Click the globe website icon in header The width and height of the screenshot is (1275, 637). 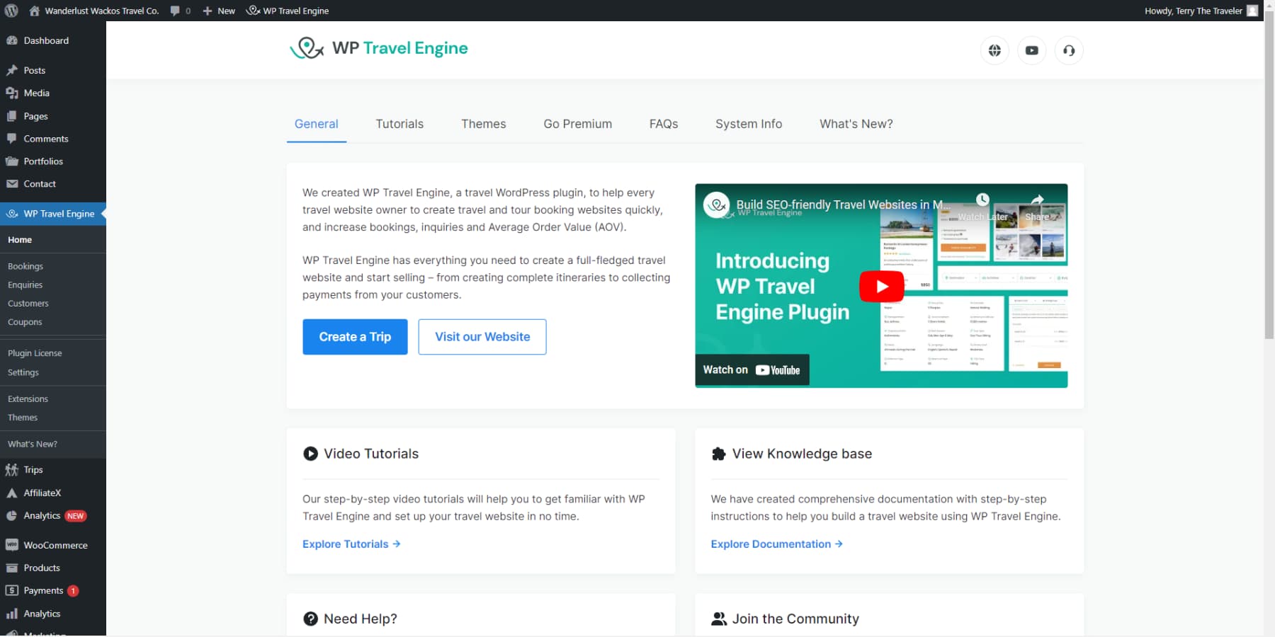(x=994, y=50)
